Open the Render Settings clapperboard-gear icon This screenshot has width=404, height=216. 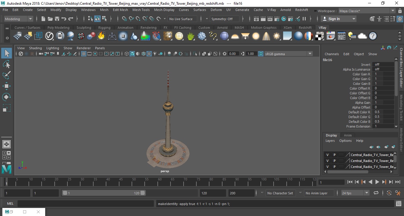(277, 19)
